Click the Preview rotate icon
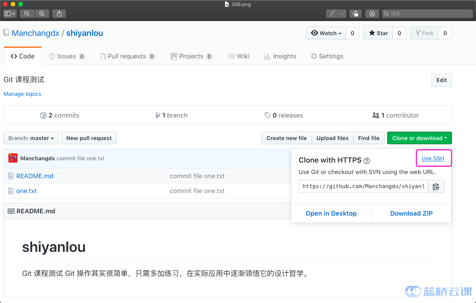Screen dimensions: 476x303 (x=355, y=14)
